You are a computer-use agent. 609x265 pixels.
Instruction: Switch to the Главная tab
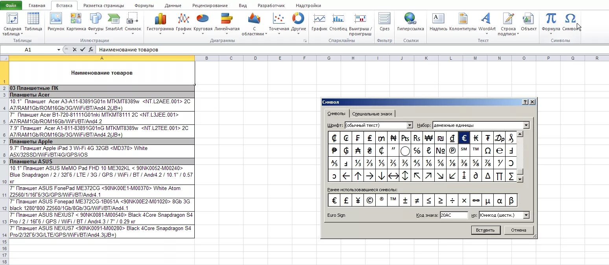pyautogui.click(x=37, y=5)
